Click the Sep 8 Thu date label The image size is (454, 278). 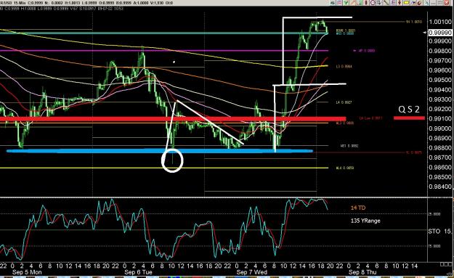pyautogui.click(x=362, y=272)
